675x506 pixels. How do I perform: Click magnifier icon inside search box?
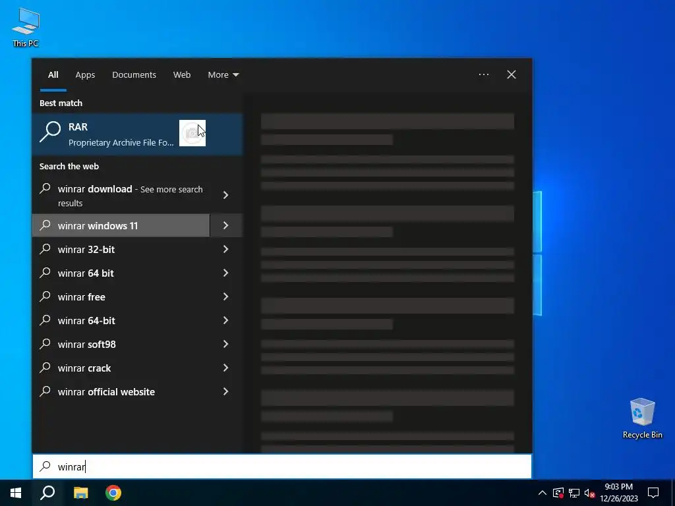[x=45, y=466]
